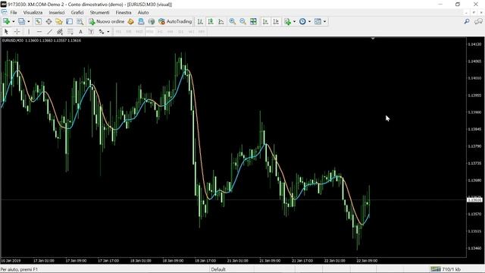Open the chat bubbles icon at top right
The height and width of the screenshot is (273, 485).
(478, 21)
